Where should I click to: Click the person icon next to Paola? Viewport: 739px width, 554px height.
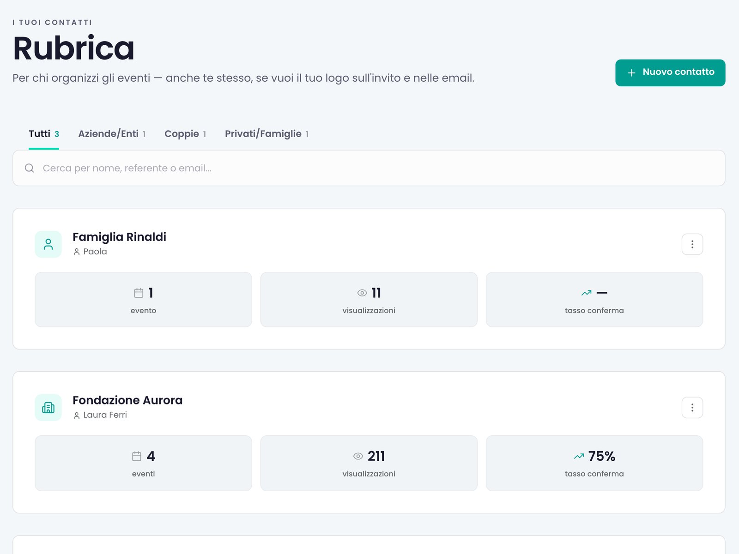click(x=77, y=252)
